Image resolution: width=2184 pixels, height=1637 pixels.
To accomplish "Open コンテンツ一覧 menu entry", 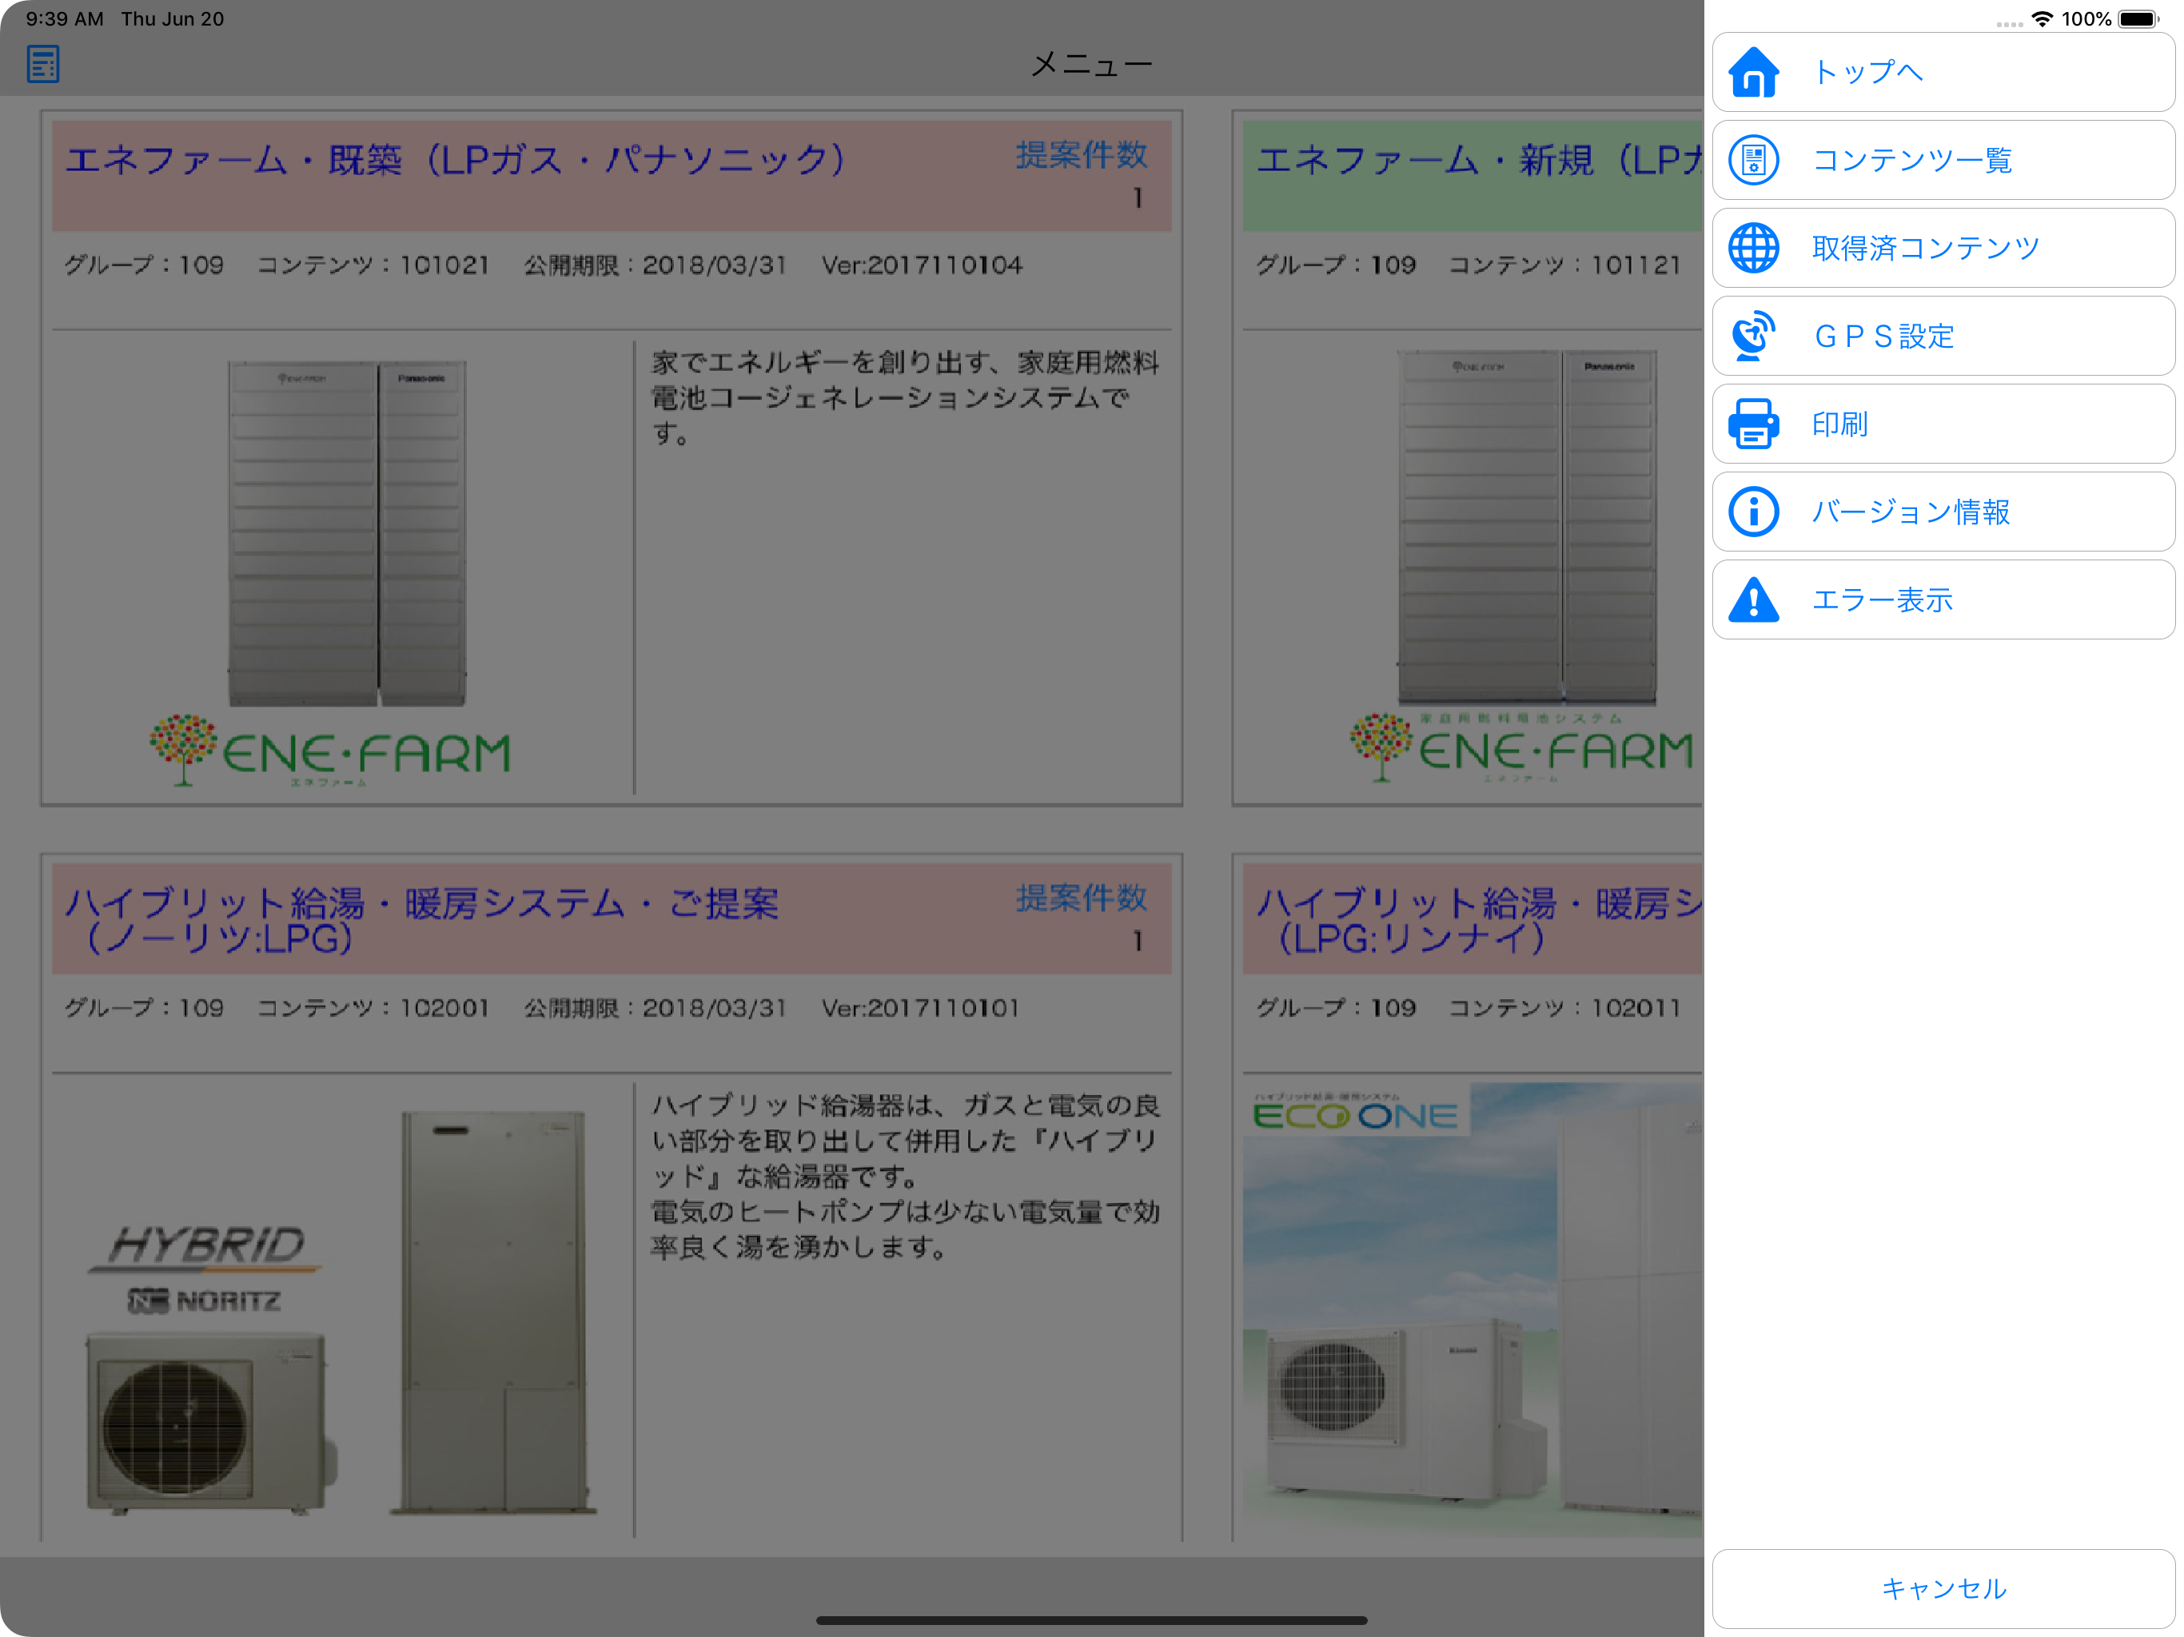I will (x=1943, y=160).
